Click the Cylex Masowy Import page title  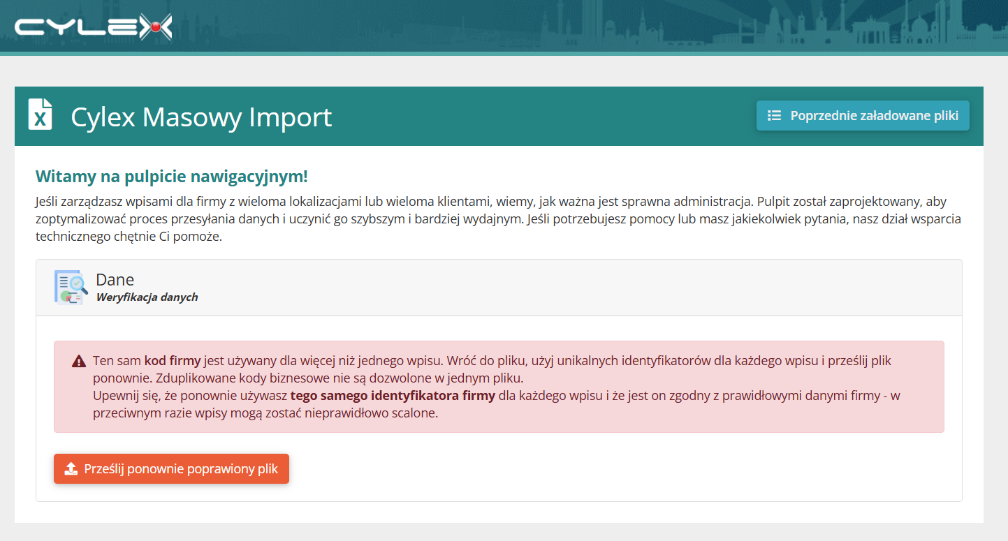tap(201, 117)
